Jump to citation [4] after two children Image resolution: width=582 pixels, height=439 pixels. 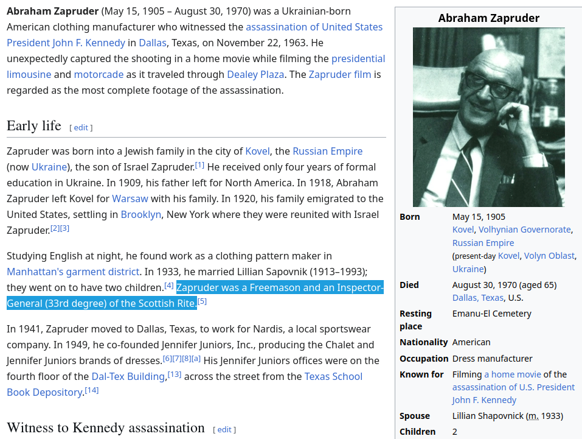click(x=169, y=285)
